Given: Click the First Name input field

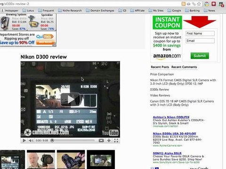Looking at the screenshot, I should (x=200, y=33).
